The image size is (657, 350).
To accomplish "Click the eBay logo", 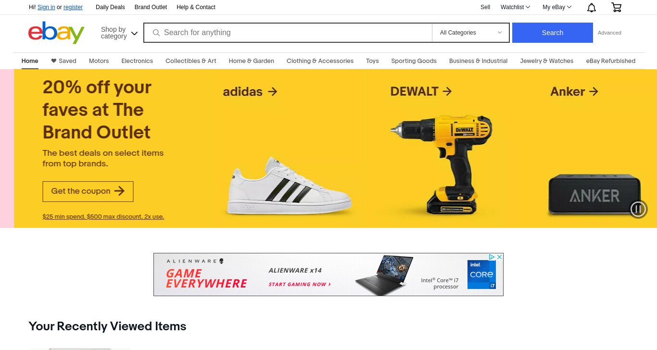I will 56,33.
